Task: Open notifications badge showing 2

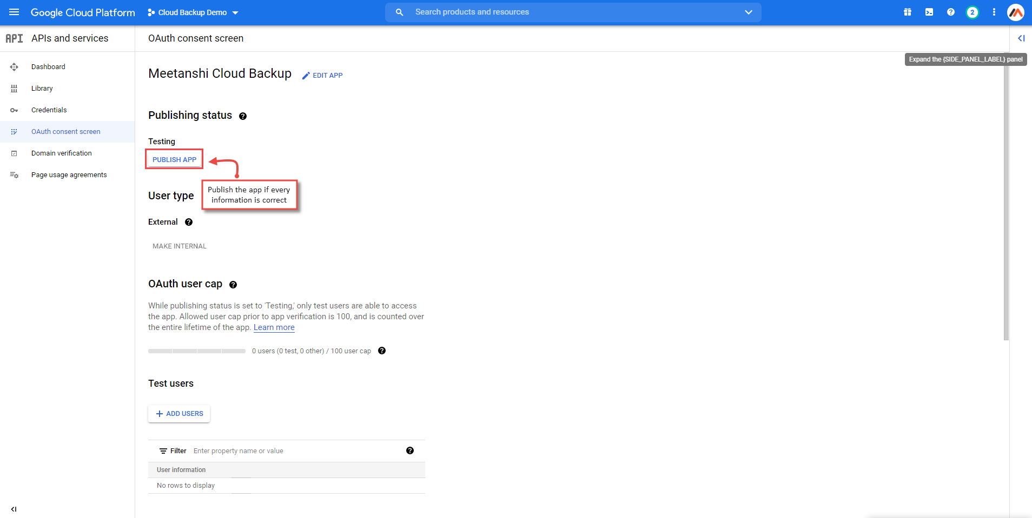Action: 973,12
